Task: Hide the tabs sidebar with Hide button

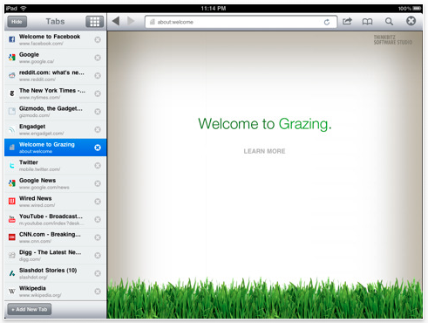Action: pyautogui.click(x=17, y=22)
